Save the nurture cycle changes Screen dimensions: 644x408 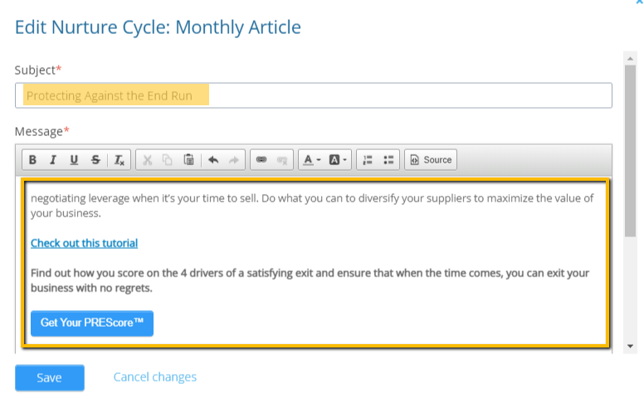pyautogui.click(x=50, y=377)
